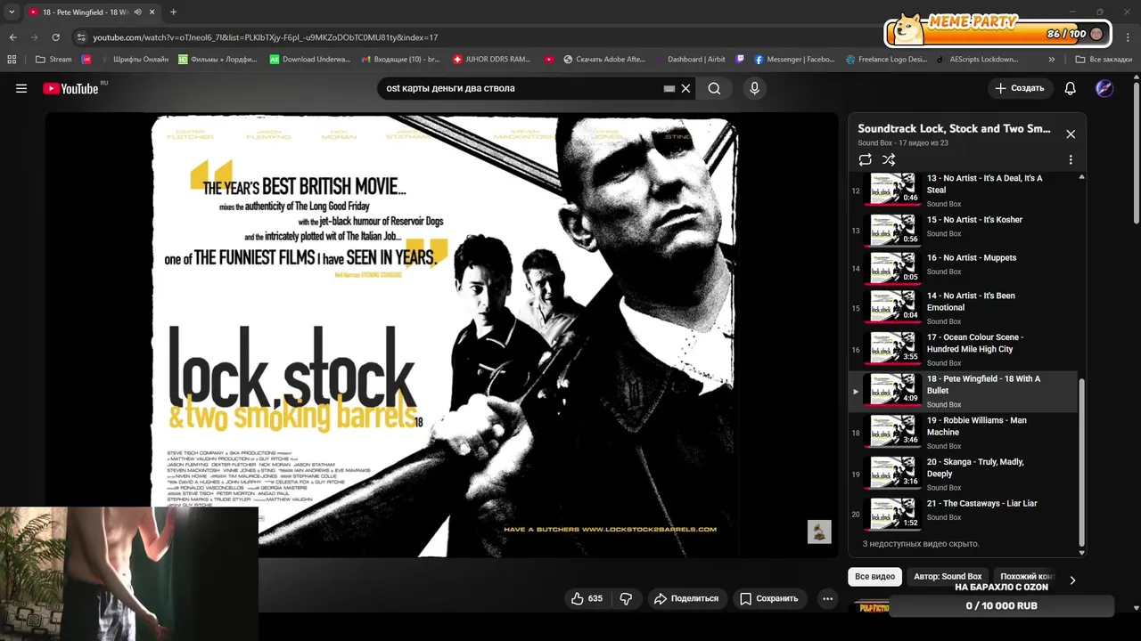Click the YouTube red bookmark icon
This screenshot has height=641, width=1141.
point(548,60)
